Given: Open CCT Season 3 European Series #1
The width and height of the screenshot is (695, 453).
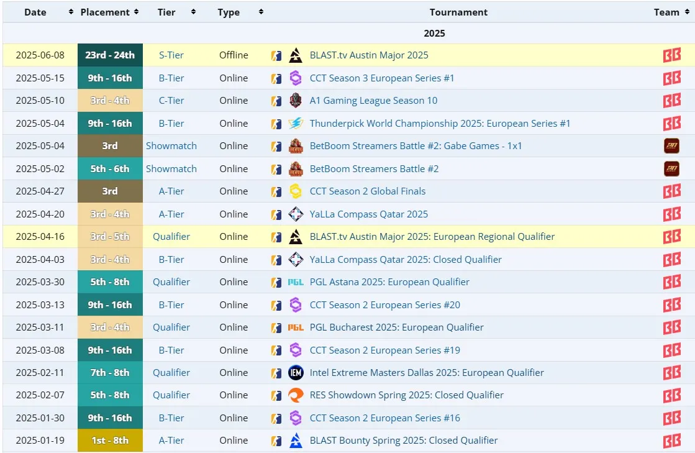Looking at the screenshot, I should [381, 78].
